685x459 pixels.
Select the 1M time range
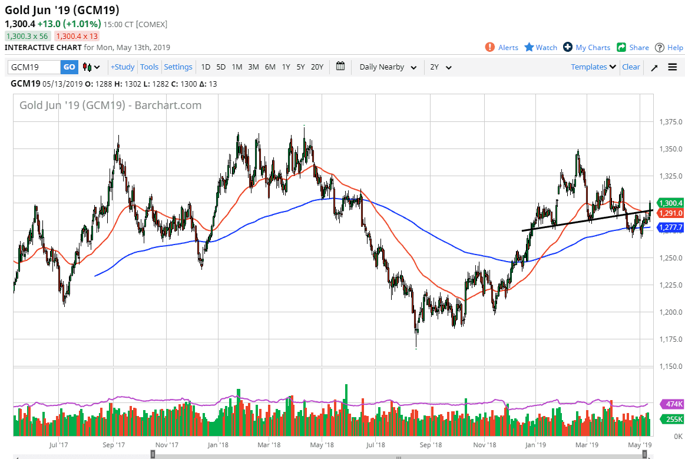coord(237,67)
